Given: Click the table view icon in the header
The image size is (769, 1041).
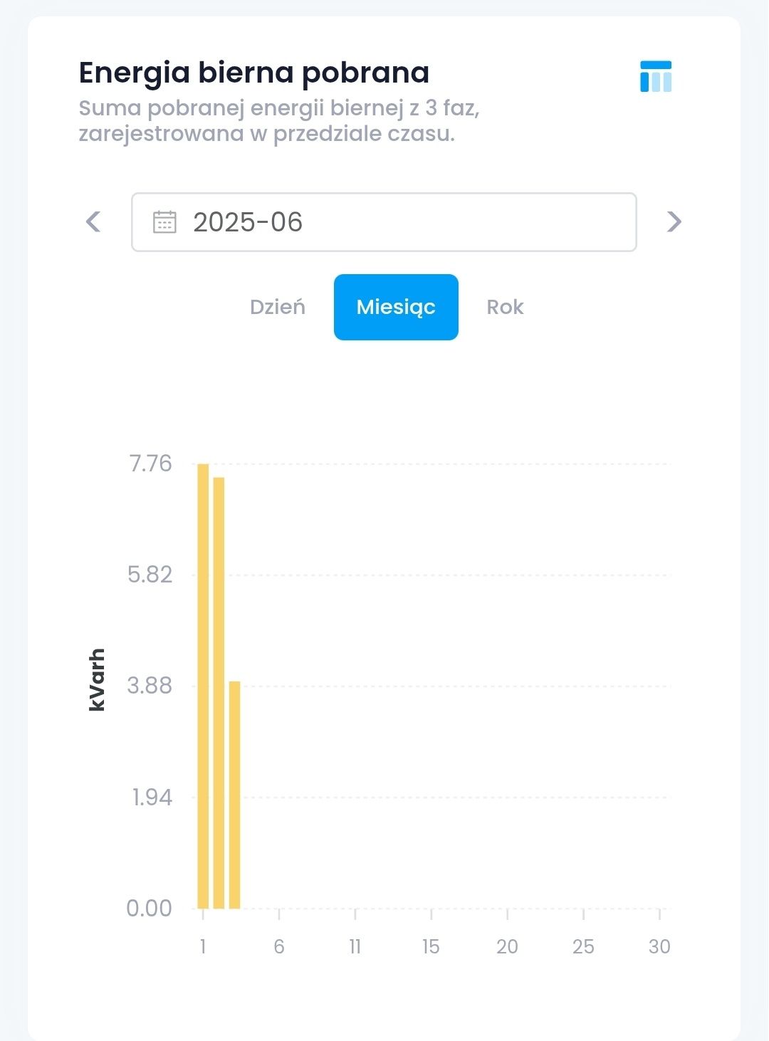Looking at the screenshot, I should tap(655, 76).
